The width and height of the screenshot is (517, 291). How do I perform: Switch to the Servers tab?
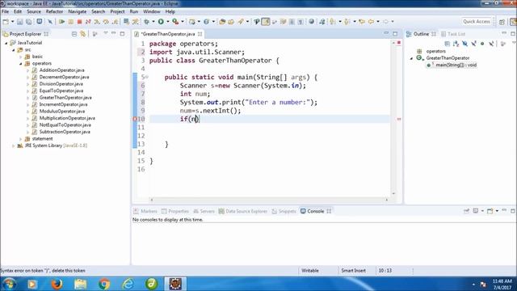tap(204, 211)
